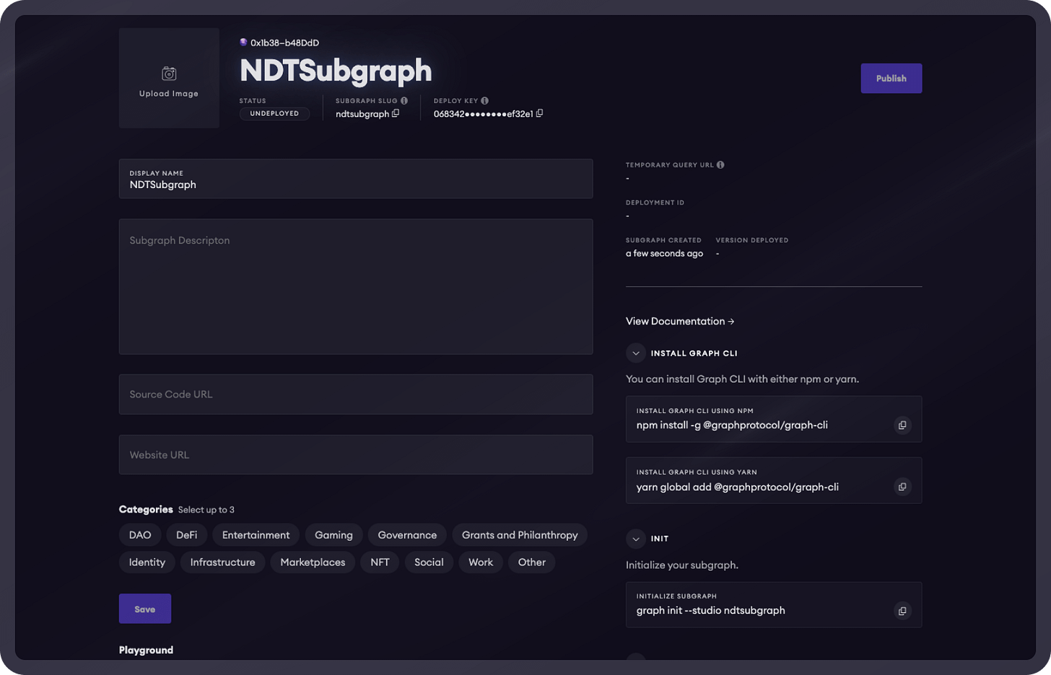Collapse the Init section
1051x675 pixels.
636,539
